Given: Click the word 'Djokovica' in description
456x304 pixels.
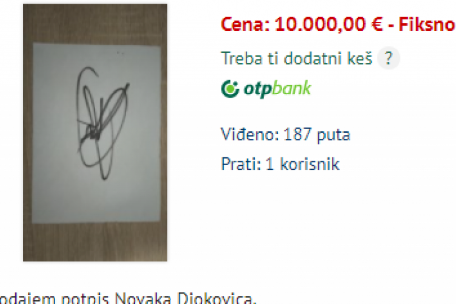Looking at the screenshot, I should 217,298.
